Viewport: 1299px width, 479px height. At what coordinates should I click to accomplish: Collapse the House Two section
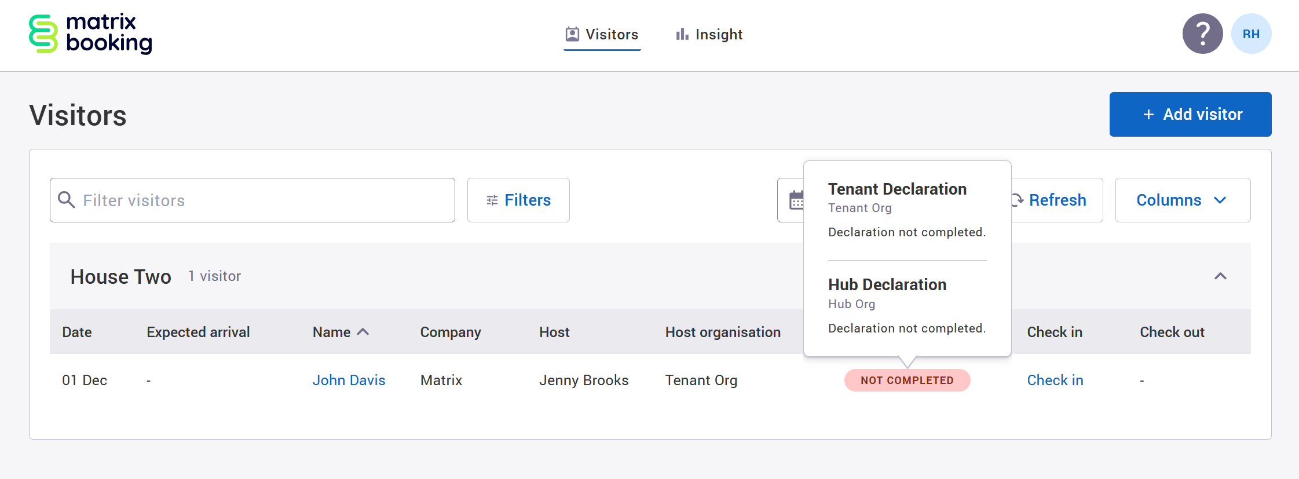click(x=1220, y=276)
